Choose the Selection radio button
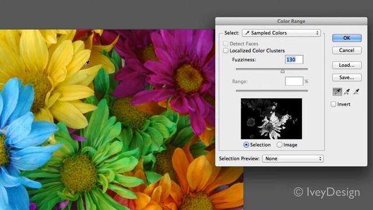 [x=246, y=145]
